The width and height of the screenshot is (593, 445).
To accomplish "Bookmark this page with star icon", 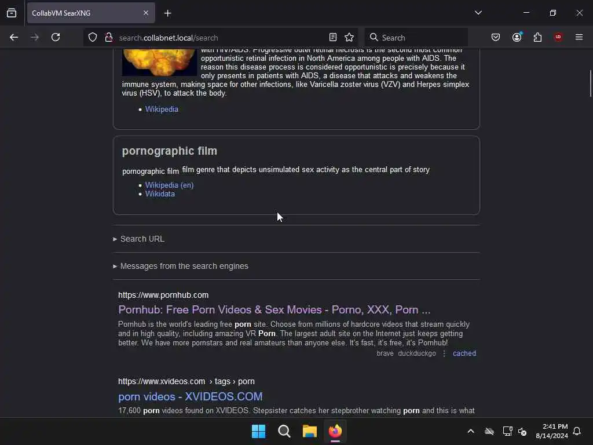I will click(x=349, y=38).
